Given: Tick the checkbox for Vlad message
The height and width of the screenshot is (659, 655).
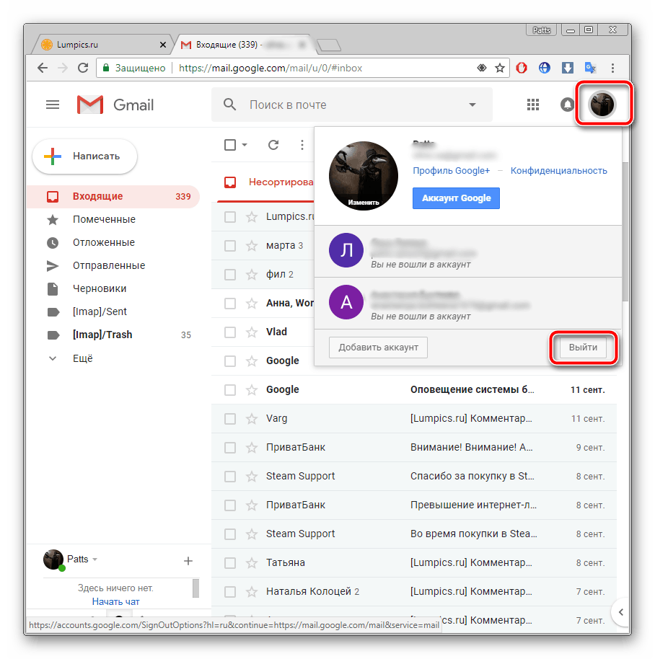Looking at the screenshot, I should [230, 332].
